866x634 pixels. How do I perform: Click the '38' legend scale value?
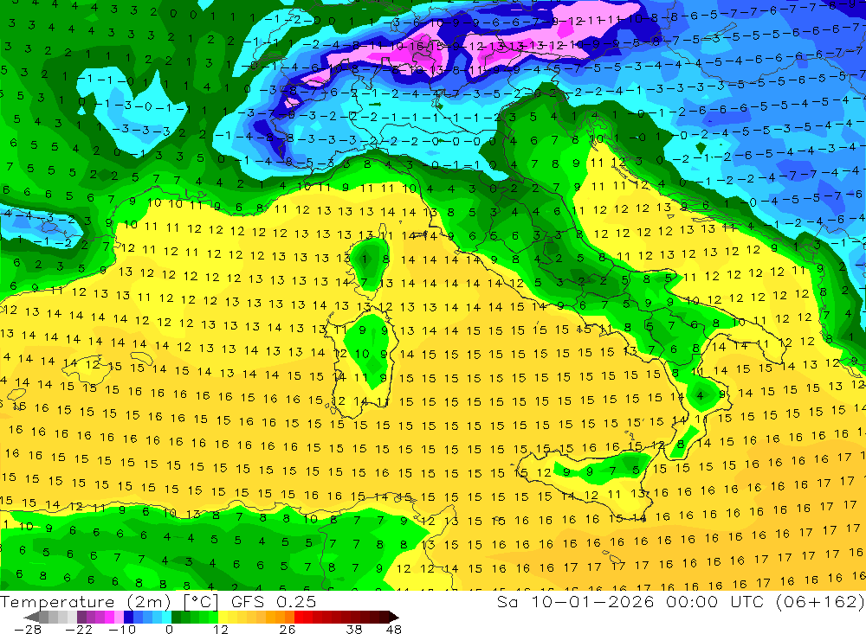354,630
